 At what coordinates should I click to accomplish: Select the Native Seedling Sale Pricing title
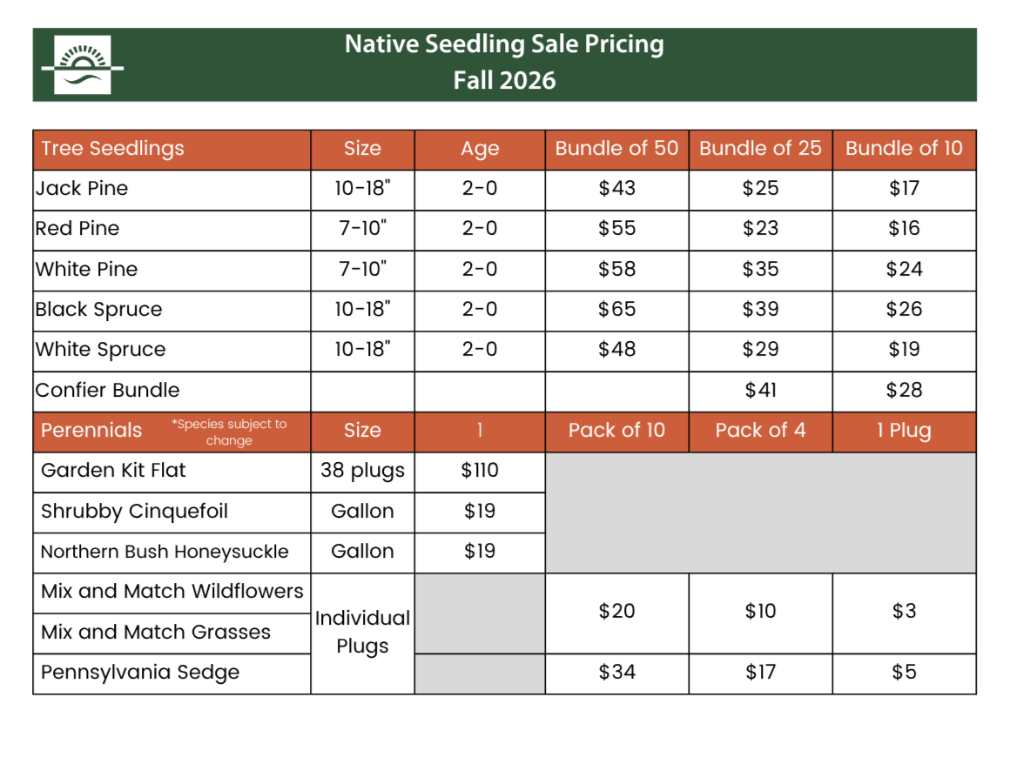tap(504, 44)
